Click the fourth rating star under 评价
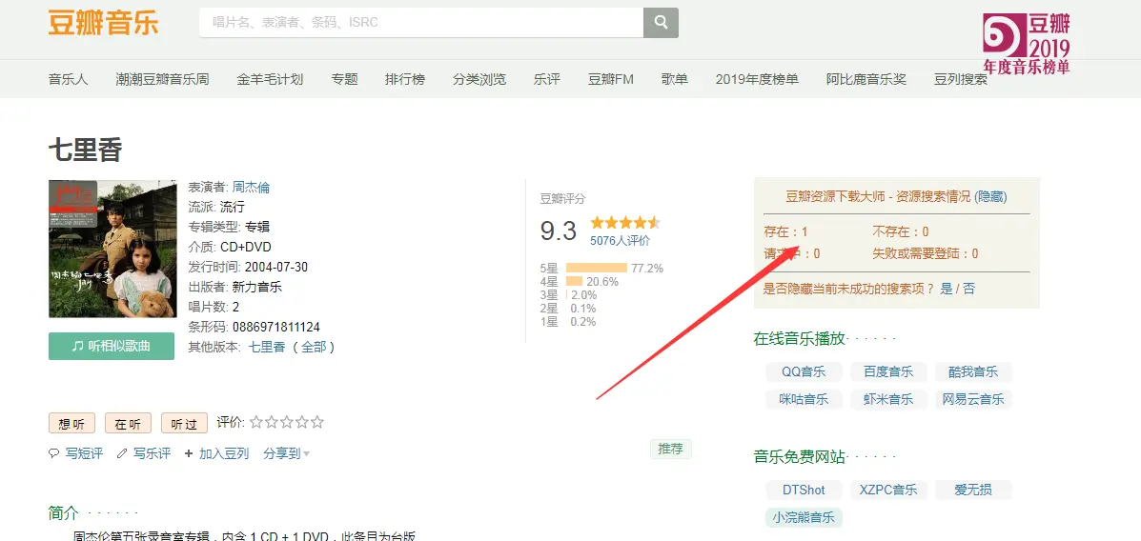 tap(302, 422)
